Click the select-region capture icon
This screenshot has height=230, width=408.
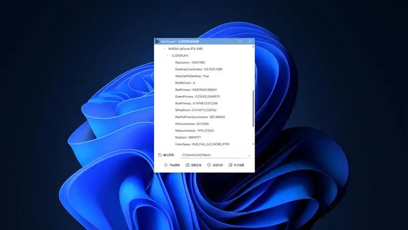coord(187,165)
